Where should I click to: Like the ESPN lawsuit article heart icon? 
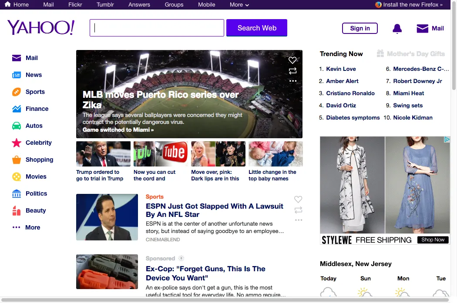click(x=298, y=200)
